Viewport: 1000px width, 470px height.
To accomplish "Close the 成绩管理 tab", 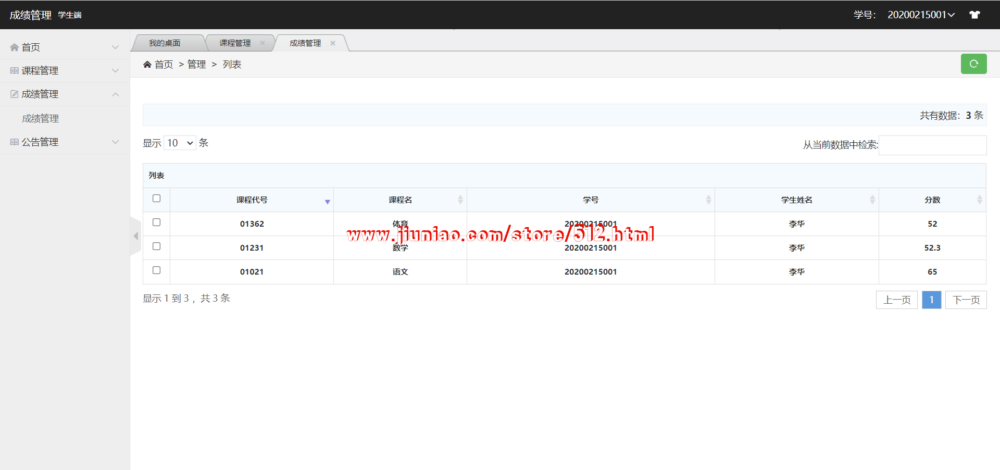I will [333, 43].
